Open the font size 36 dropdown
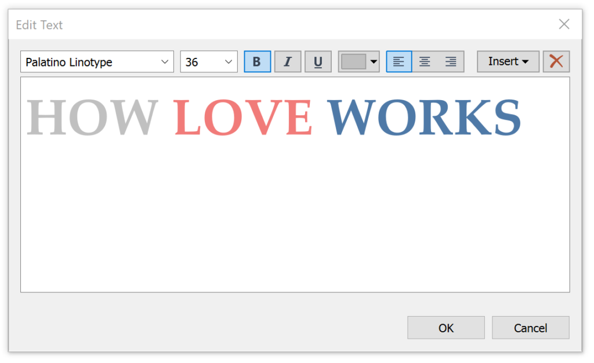Viewport: 594px width, 363px height. (x=209, y=61)
